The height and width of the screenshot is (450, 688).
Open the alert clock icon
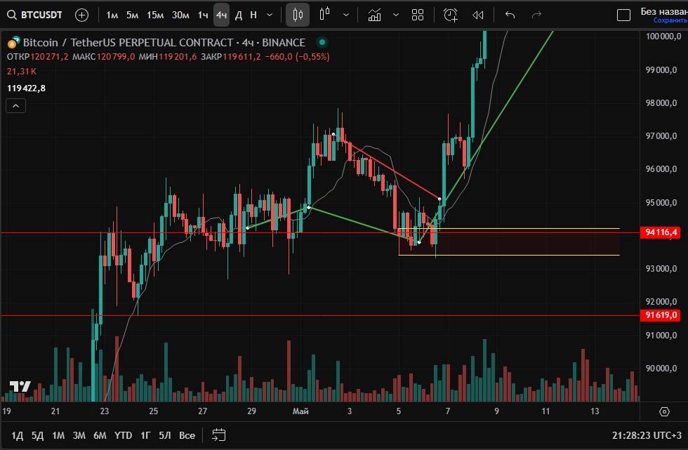450,15
